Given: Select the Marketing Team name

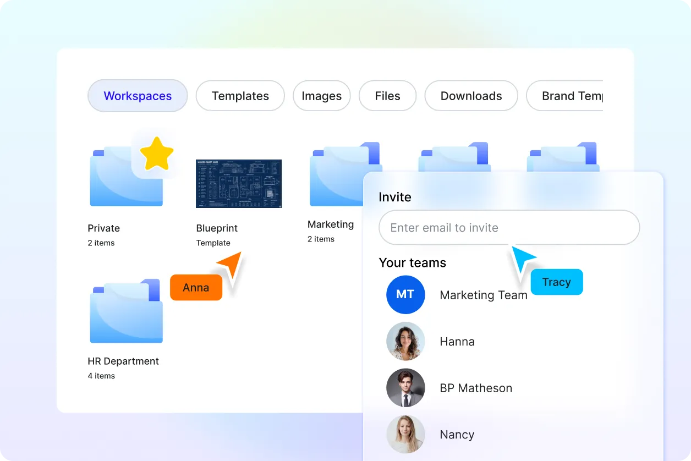Looking at the screenshot, I should click(484, 295).
